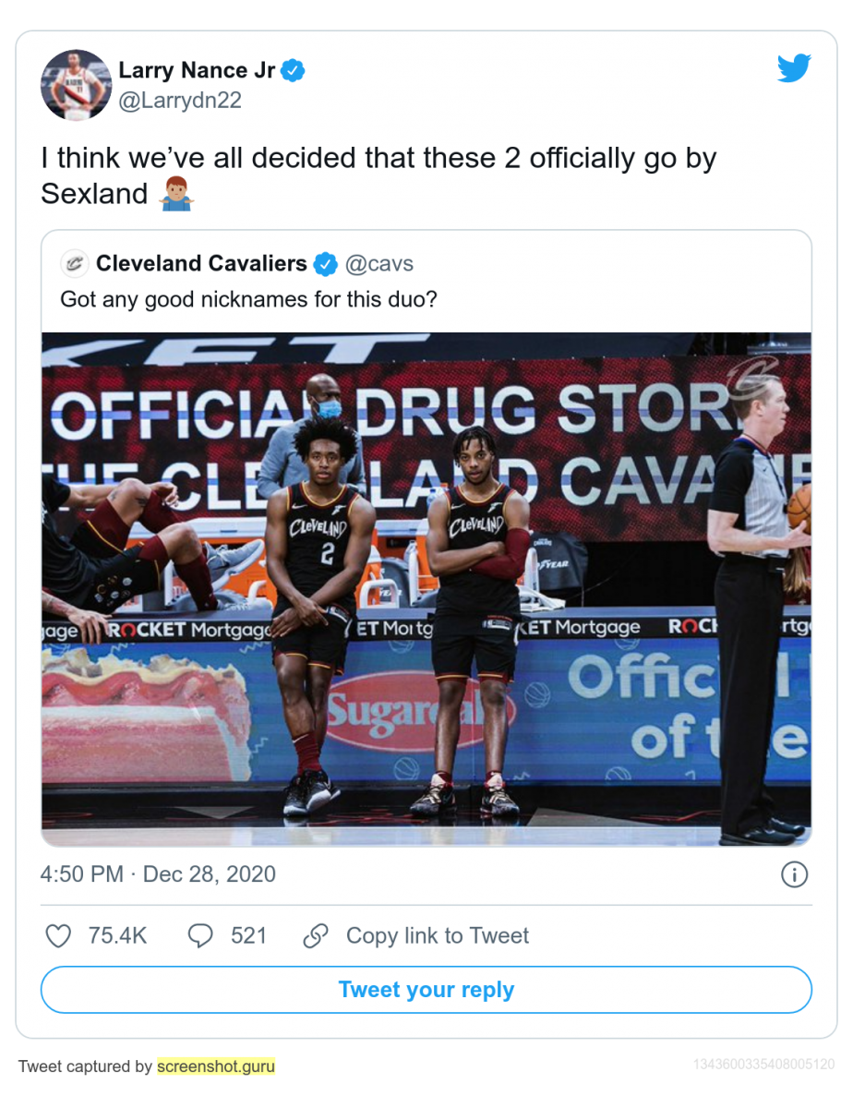853x1108 pixels.
Task: Open the 4:50 PM Dec 28, 2020 timestamp
Action: click(x=158, y=874)
